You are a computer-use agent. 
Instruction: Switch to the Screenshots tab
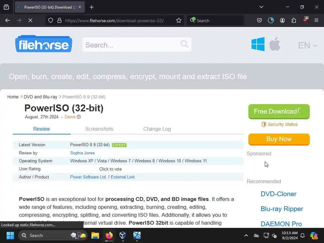pyautogui.click(x=99, y=129)
